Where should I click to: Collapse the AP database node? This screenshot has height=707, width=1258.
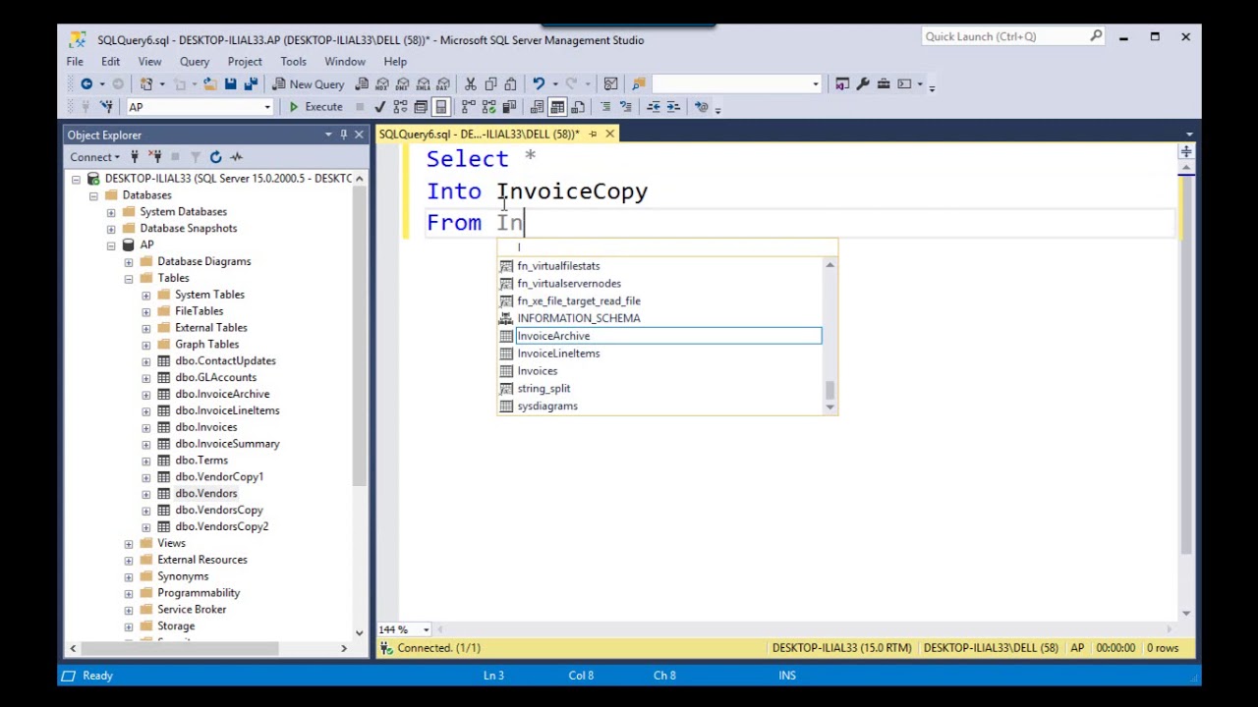coord(111,245)
